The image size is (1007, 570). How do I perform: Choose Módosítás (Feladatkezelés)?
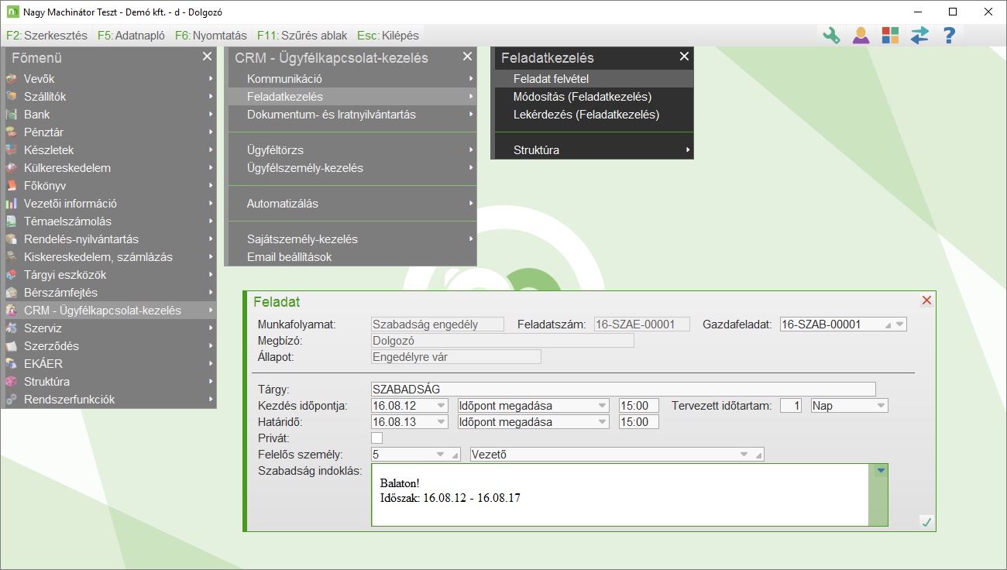click(593, 97)
